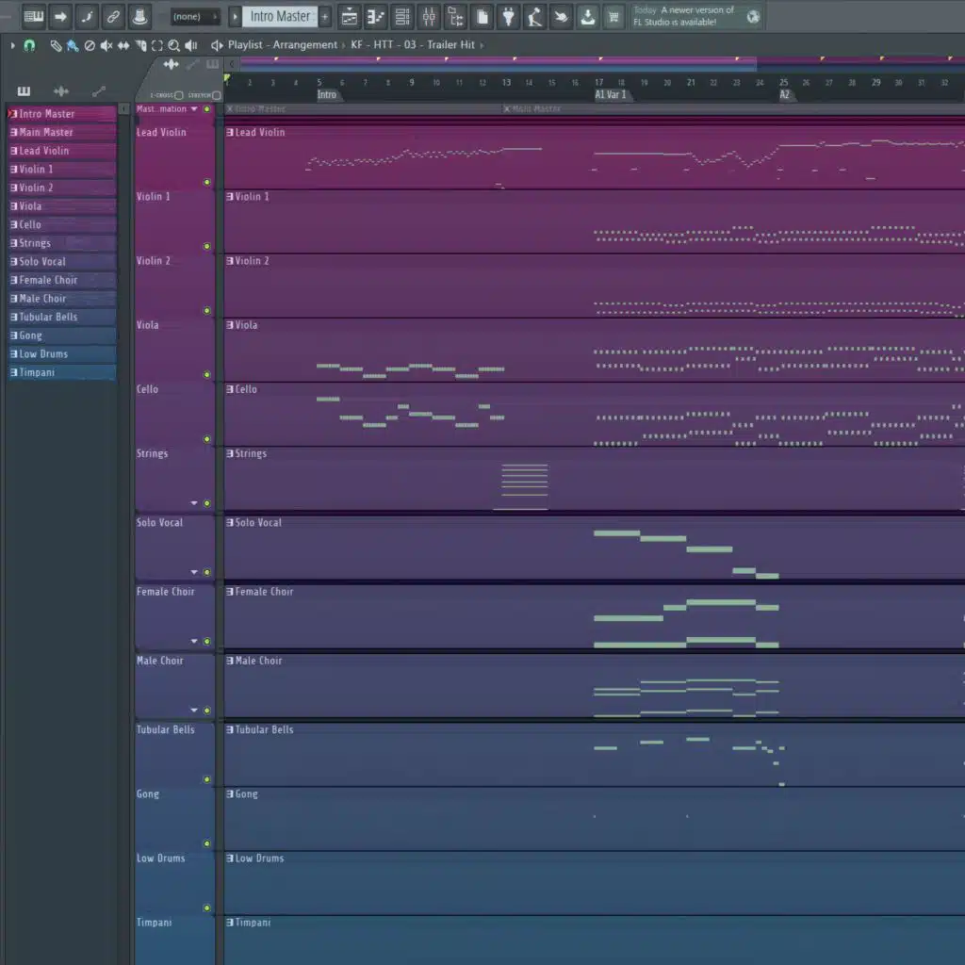Screen dimensions: 965x965
Task: Toggle the magnet snap icon
Action: 29,45
